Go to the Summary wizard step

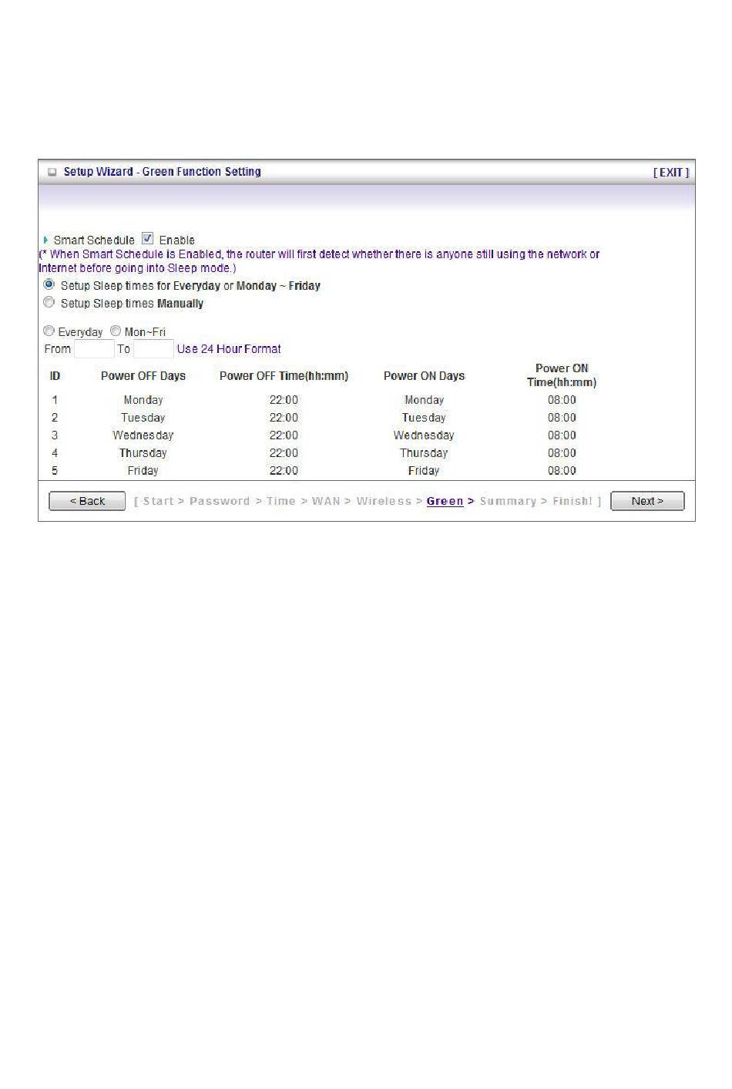pyautogui.click(x=508, y=501)
